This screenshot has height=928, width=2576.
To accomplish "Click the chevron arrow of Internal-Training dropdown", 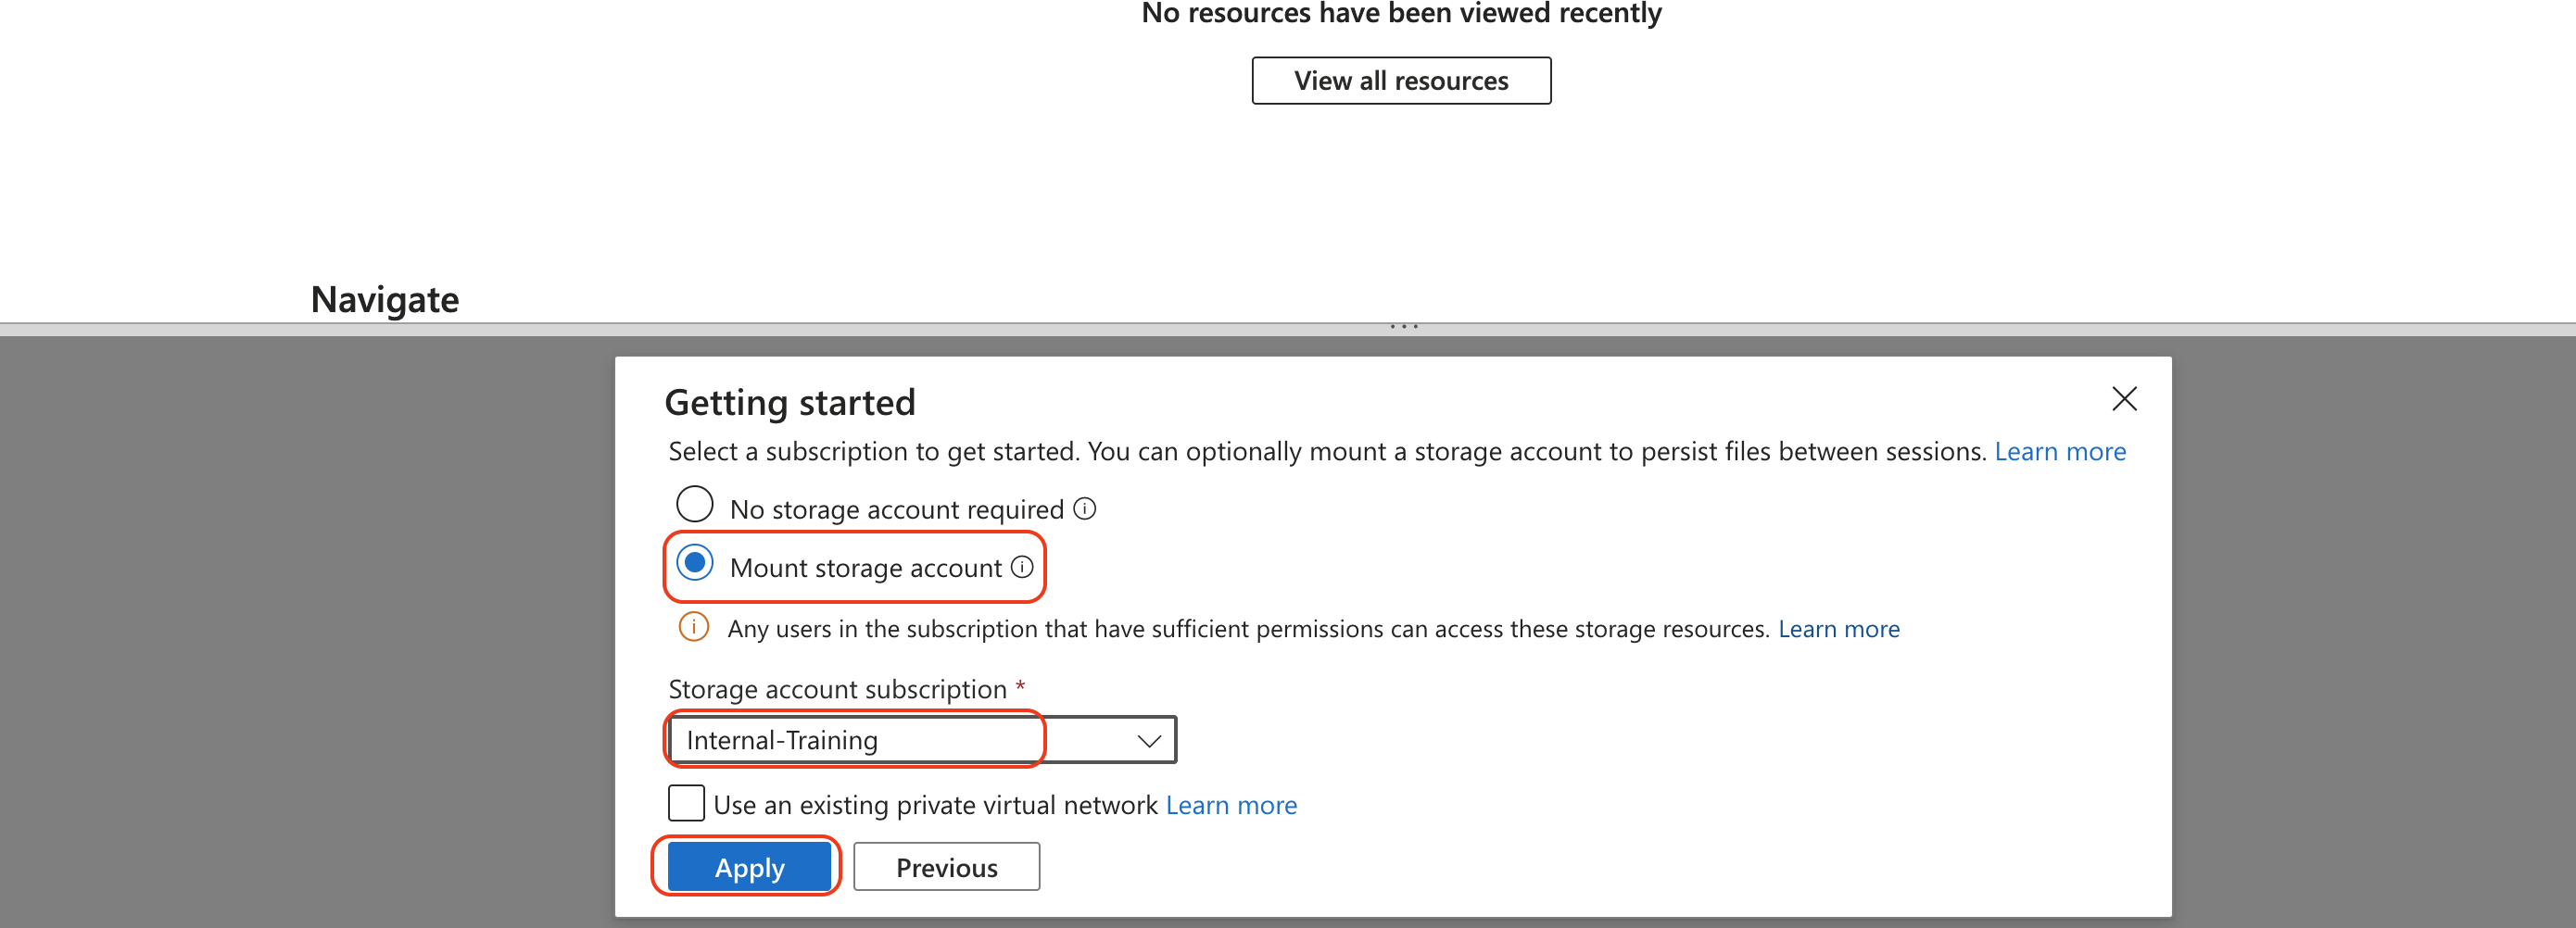I will pos(1149,741).
